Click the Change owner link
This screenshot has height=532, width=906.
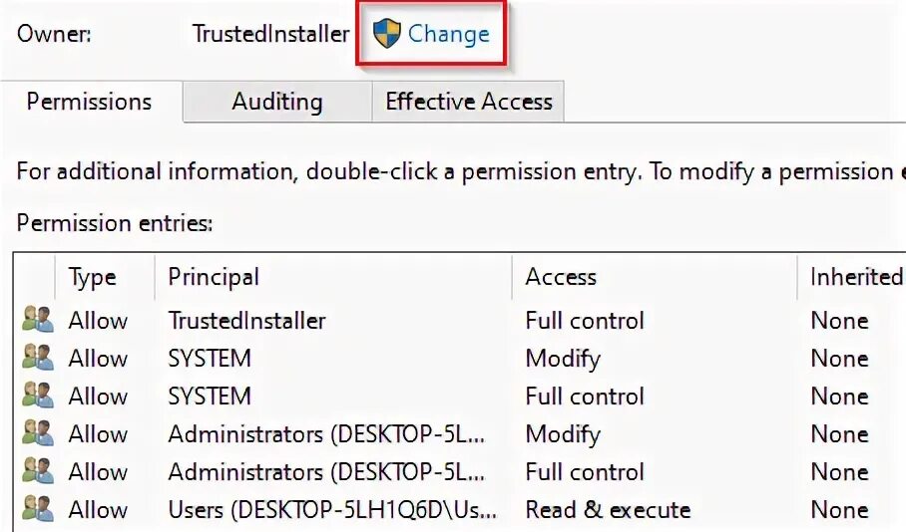pyautogui.click(x=449, y=34)
